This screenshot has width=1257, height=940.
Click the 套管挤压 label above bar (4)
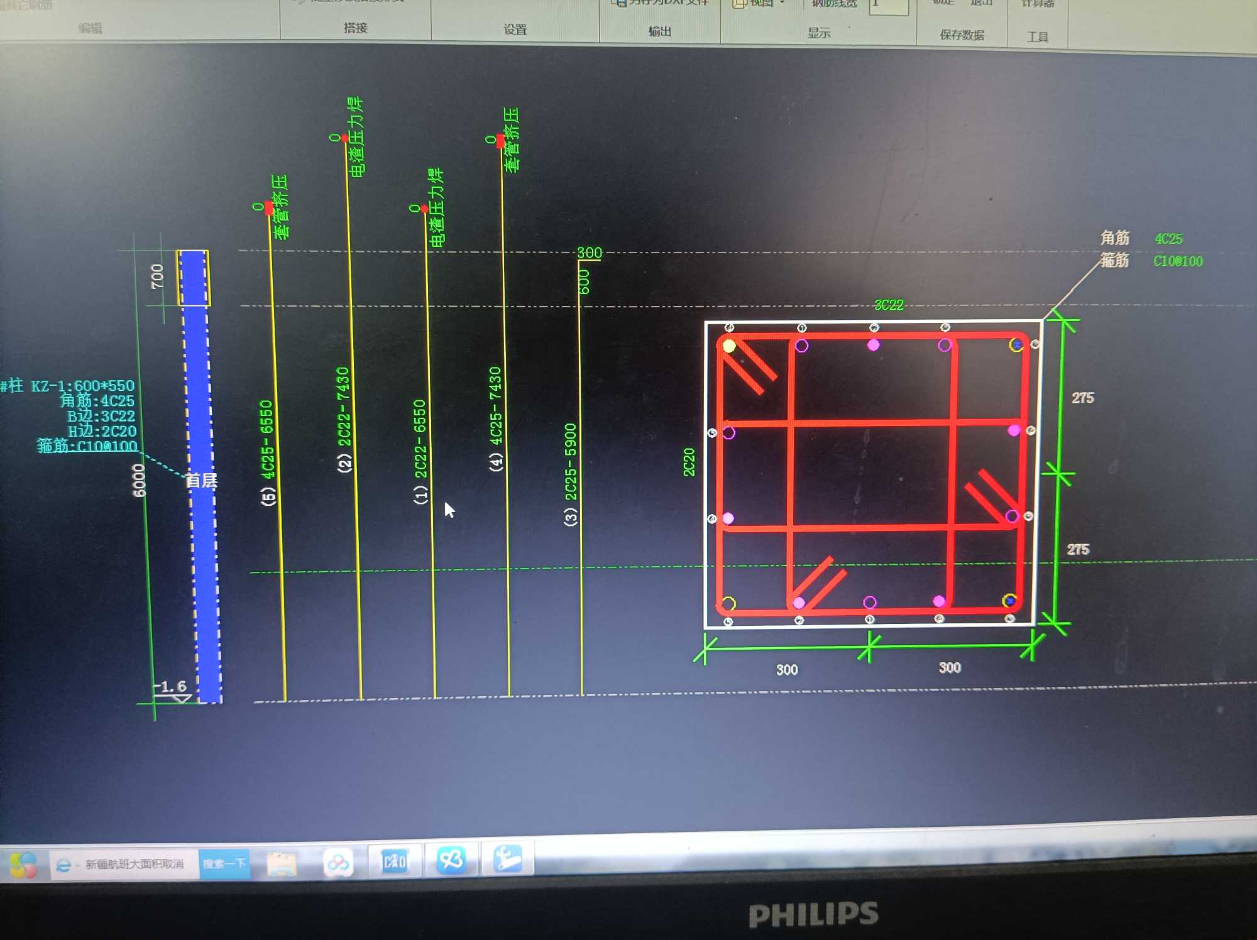point(511,139)
